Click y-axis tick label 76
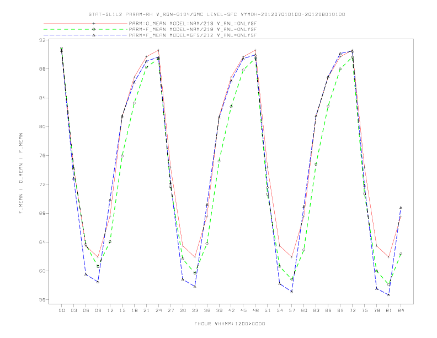437x338 pixels. click(x=42, y=156)
